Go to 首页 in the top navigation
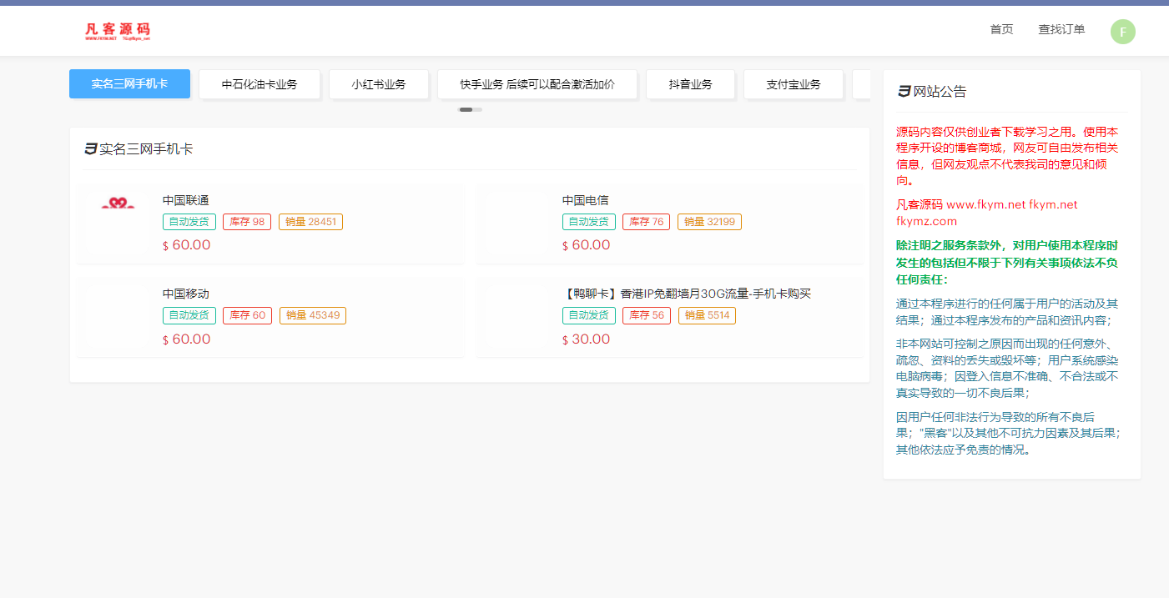Image resolution: width=1169 pixels, height=598 pixels. (x=1001, y=30)
